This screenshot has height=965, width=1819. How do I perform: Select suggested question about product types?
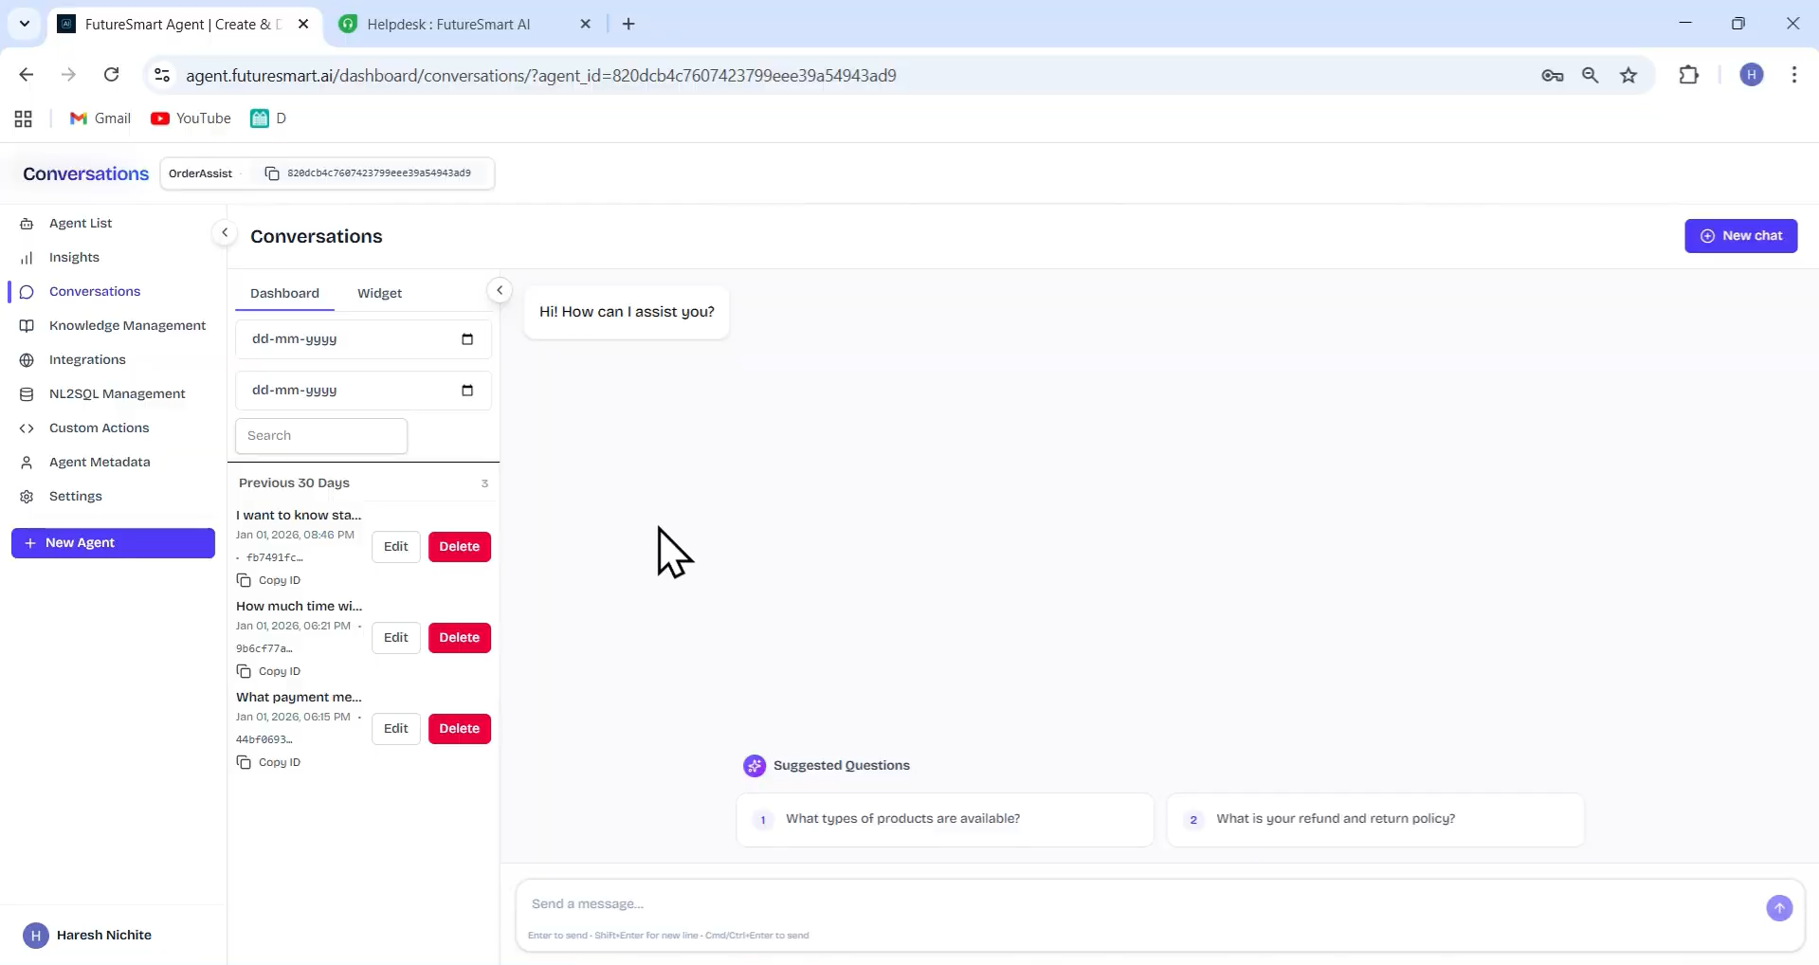pyautogui.click(x=945, y=819)
